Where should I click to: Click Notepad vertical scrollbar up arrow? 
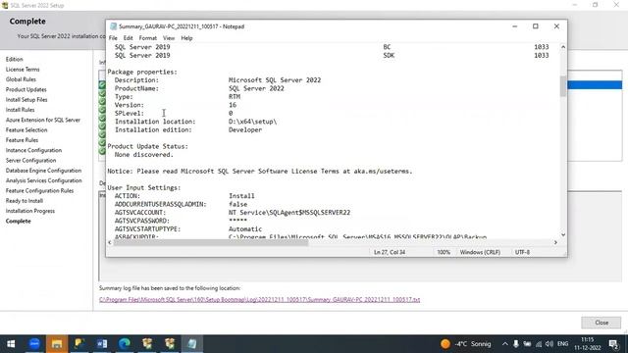pyautogui.click(x=563, y=47)
